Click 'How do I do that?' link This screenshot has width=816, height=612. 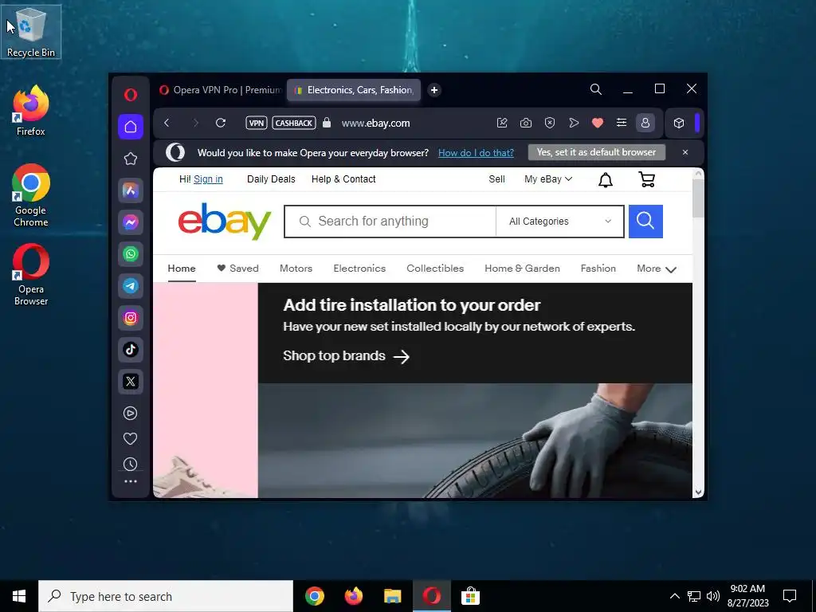(476, 152)
